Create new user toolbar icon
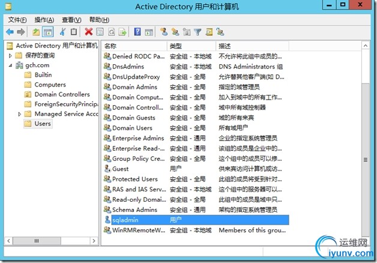Screen dimensions: 377x263 pos(164,32)
